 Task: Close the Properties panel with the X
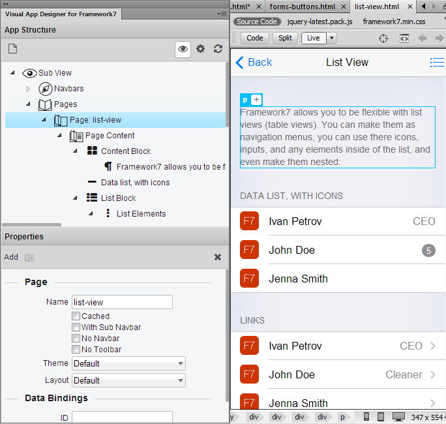[218, 257]
